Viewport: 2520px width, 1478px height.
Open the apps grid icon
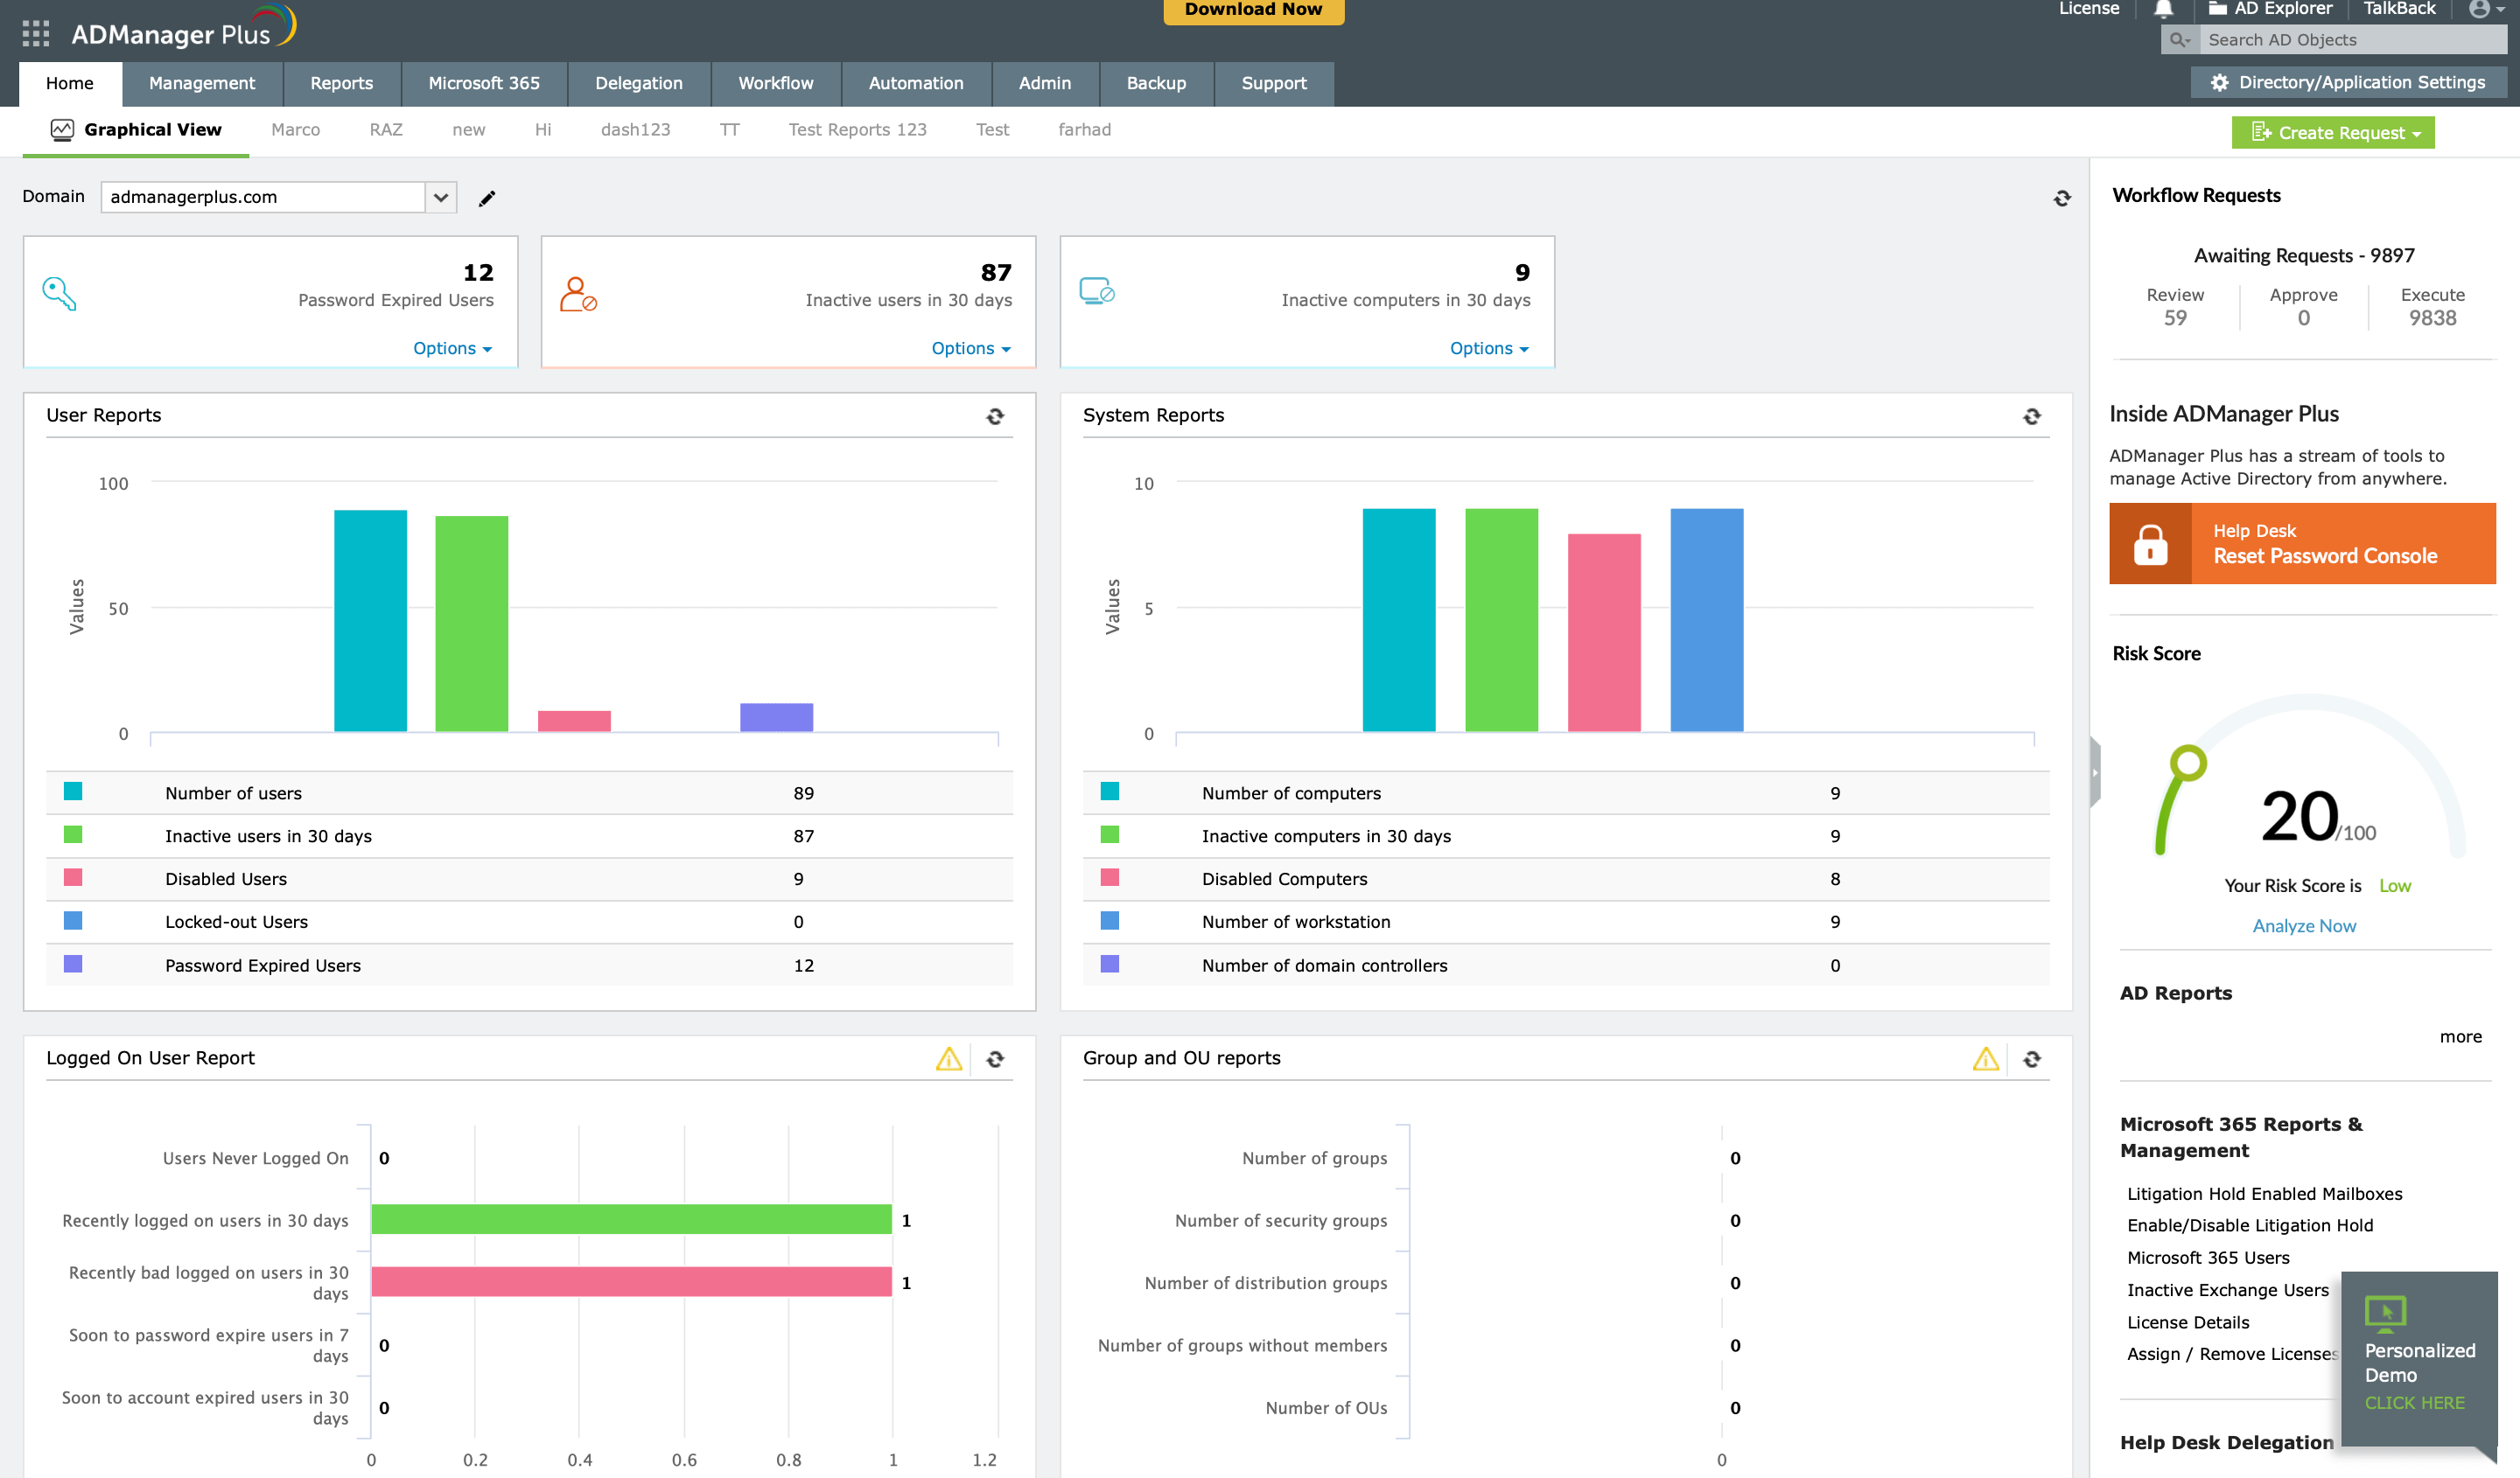36,34
